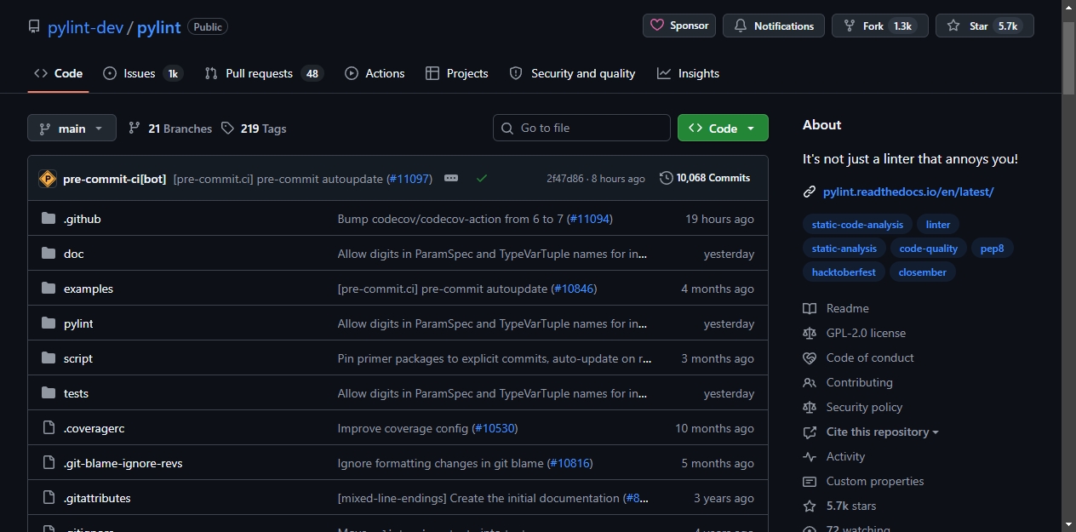Screen dimensions: 1076x532
Task: Click the code-quality topic tag
Action: coord(929,249)
